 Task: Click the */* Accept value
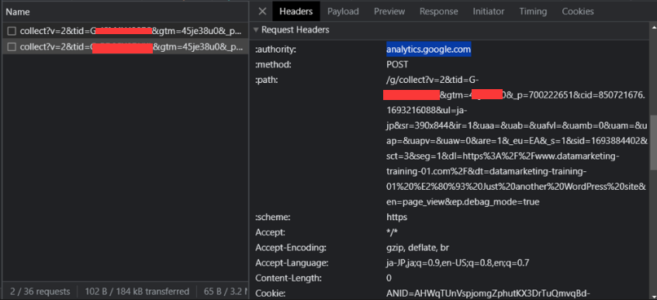point(392,233)
